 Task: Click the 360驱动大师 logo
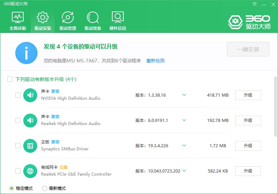249,22
